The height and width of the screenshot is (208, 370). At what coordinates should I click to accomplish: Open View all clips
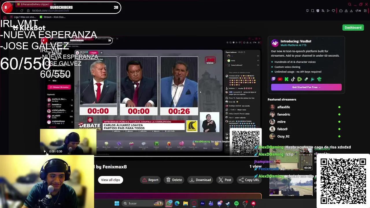point(110,180)
